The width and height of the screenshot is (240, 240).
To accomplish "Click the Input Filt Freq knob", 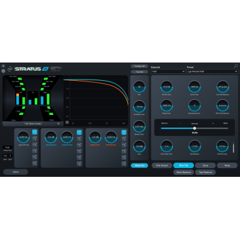I will pos(23,137).
